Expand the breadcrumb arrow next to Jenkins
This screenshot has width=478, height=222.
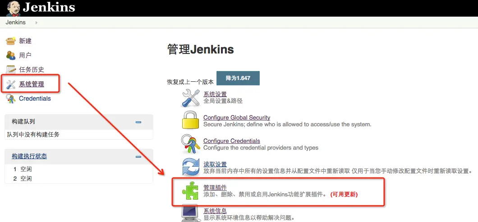coord(36,23)
